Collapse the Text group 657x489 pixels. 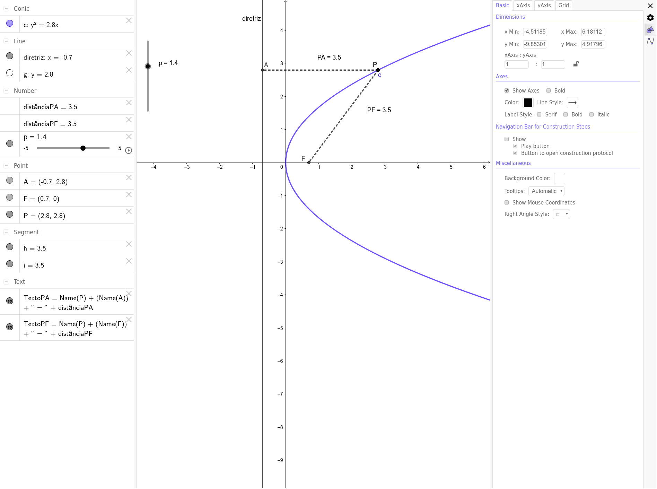click(x=6, y=282)
